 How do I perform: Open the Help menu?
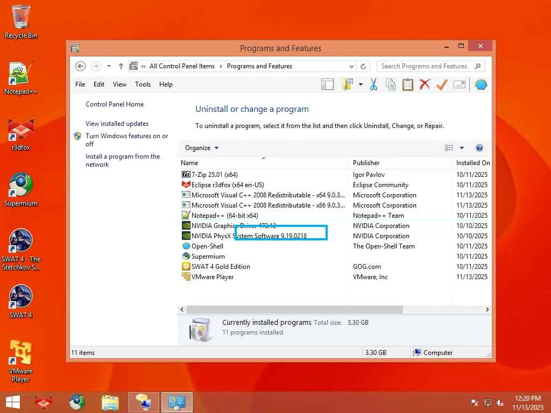pos(166,84)
